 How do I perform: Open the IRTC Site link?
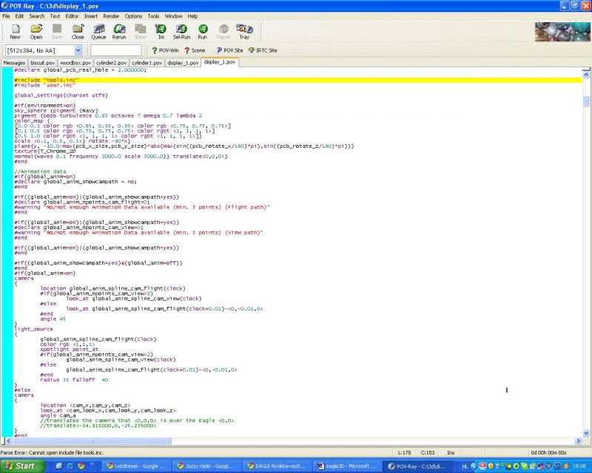point(263,50)
